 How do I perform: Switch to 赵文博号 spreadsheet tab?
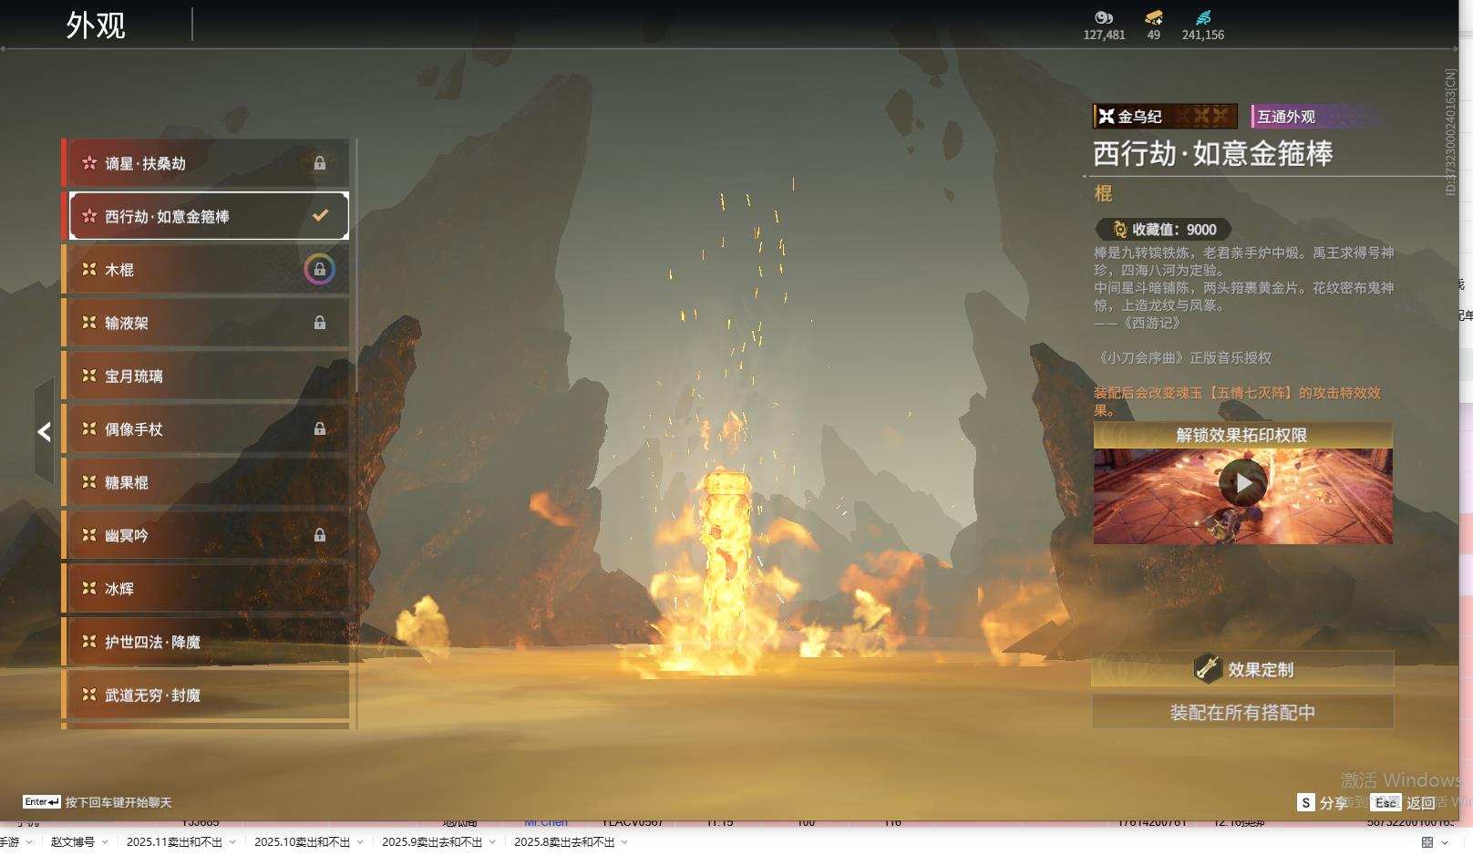coord(73,841)
